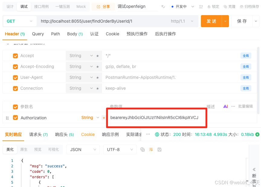Save the response using download icon
The width and height of the screenshot is (261, 187).
pyautogui.click(x=159, y=149)
